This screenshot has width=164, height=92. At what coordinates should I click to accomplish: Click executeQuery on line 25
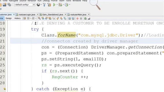(78, 65)
